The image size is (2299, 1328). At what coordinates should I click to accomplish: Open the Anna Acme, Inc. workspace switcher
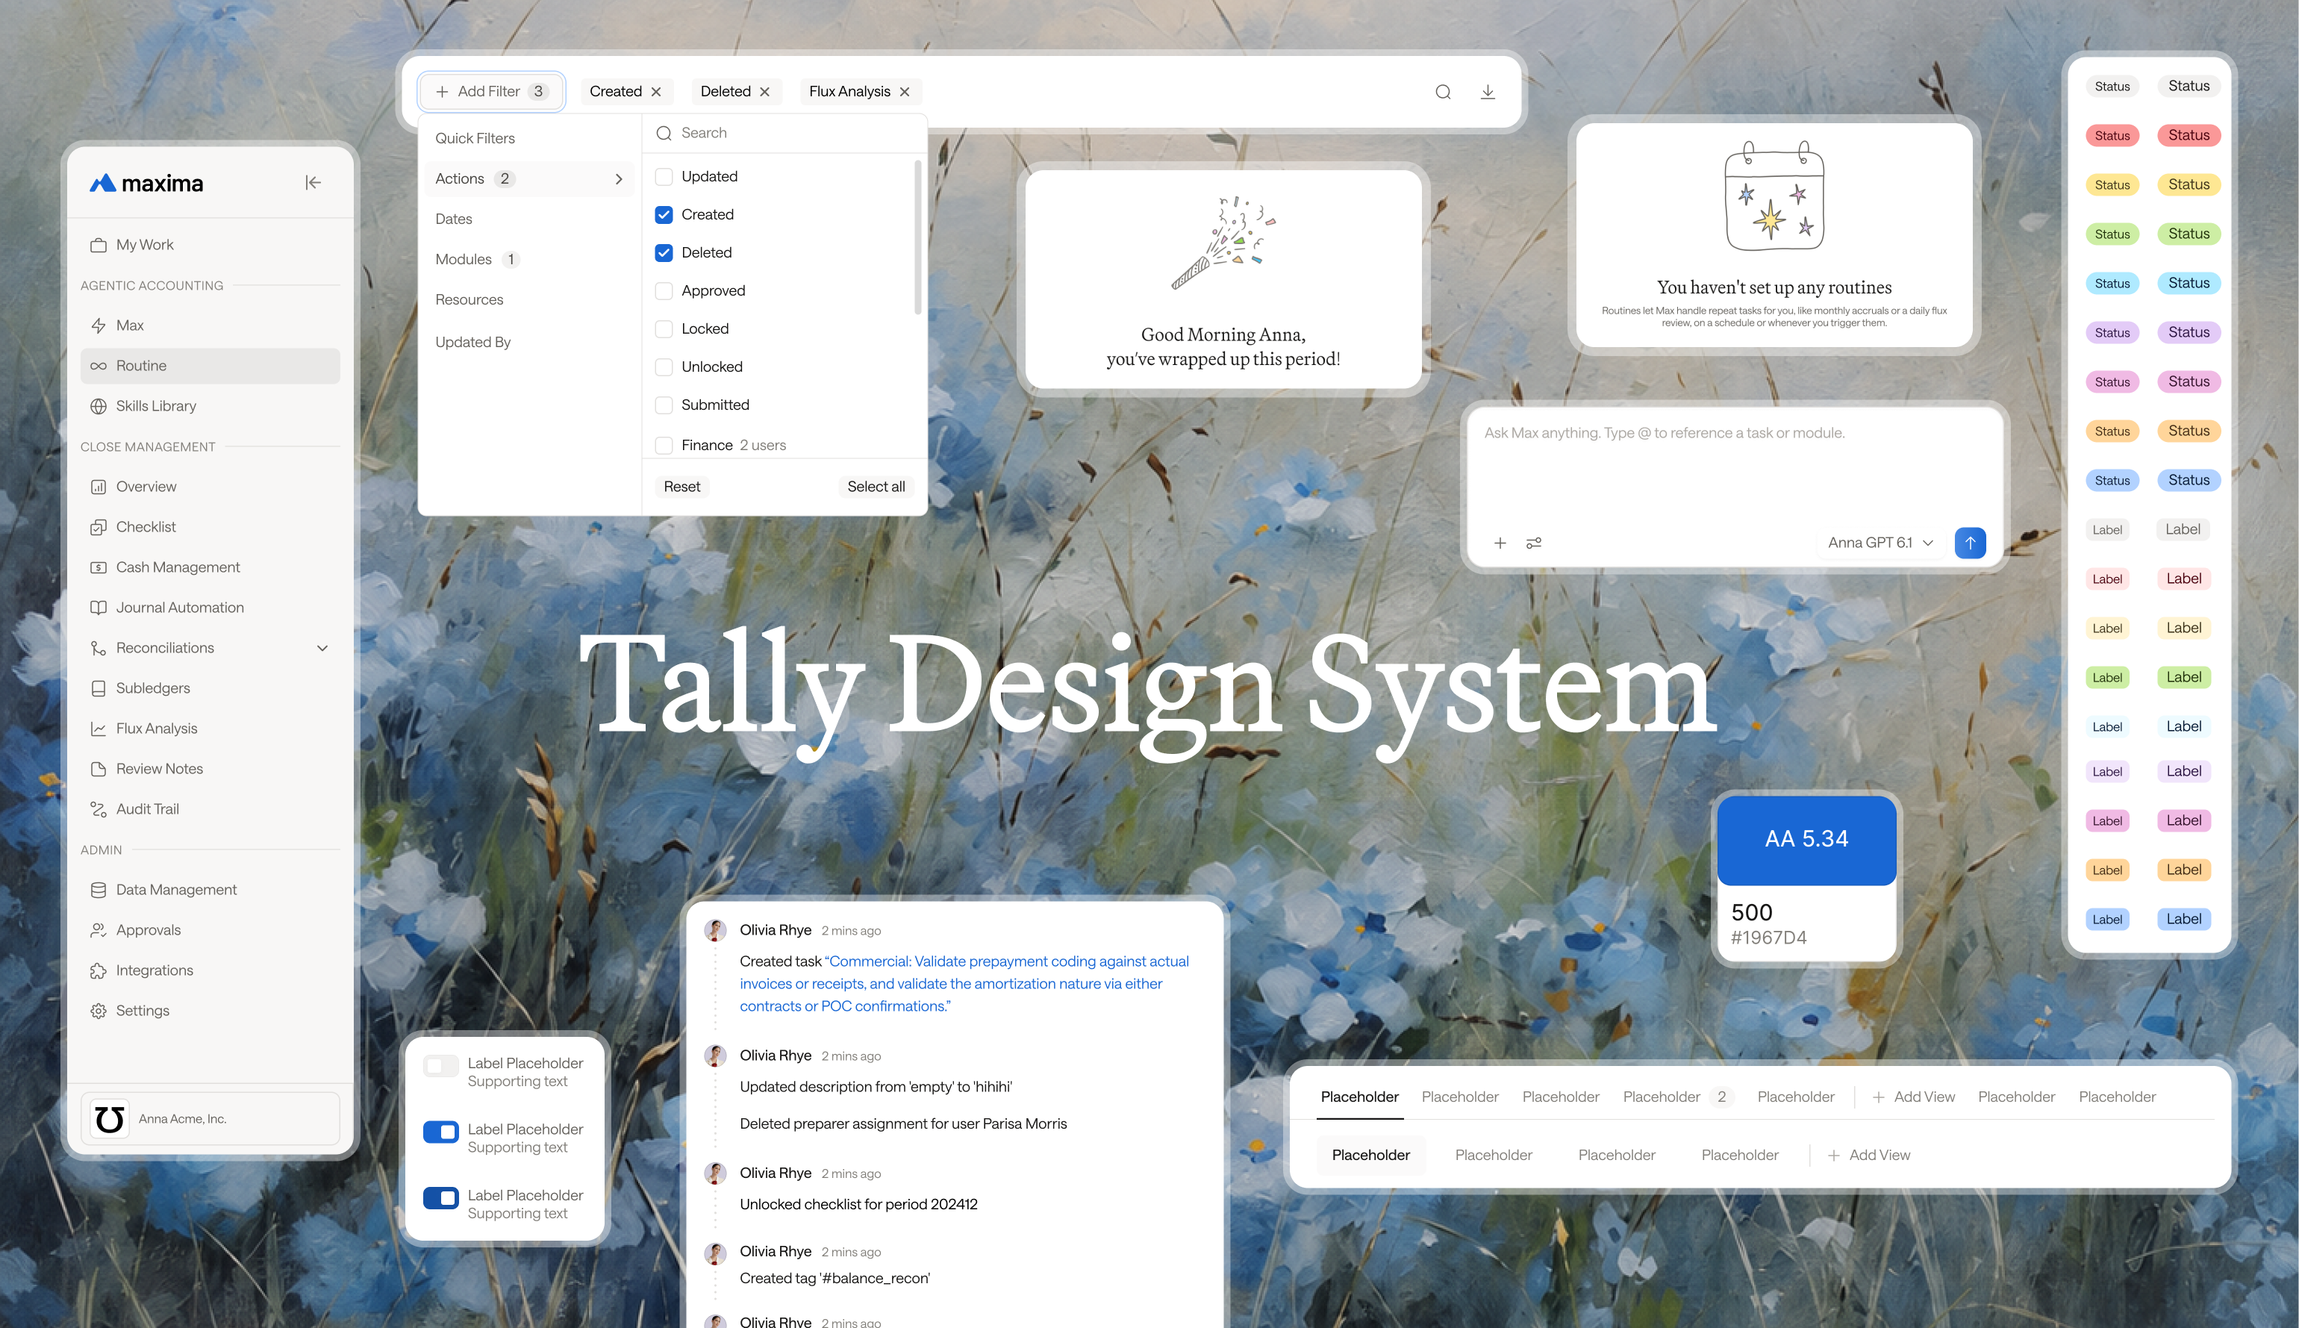(x=210, y=1118)
